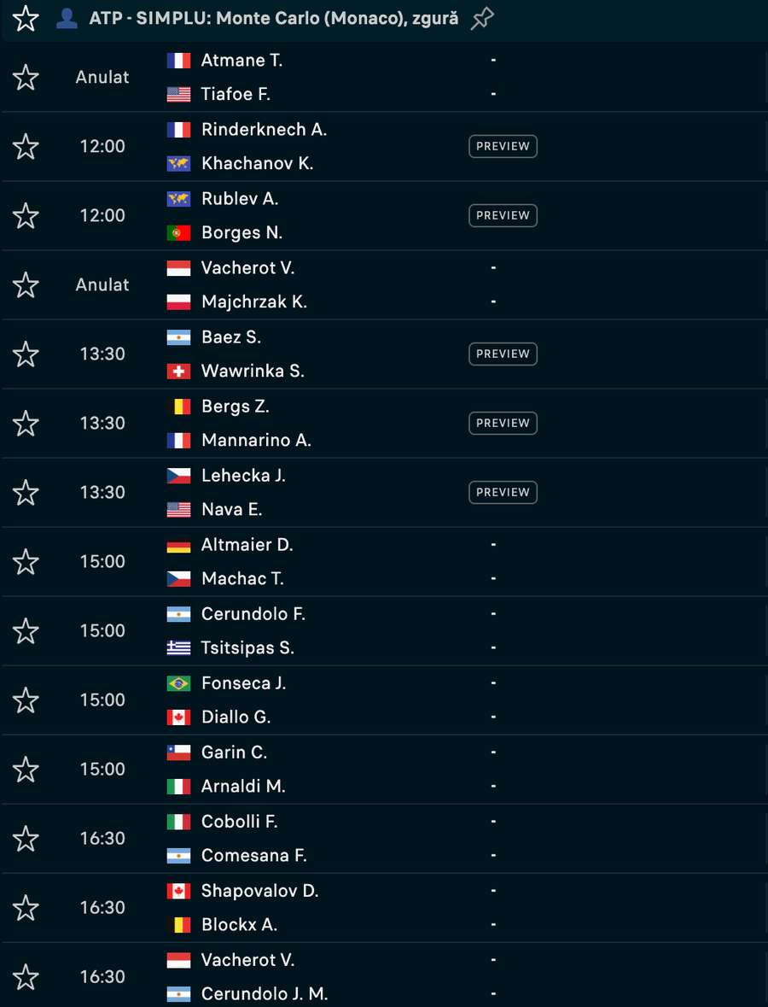Image resolution: width=768 pixels, height=1007 pixels.
Task: Click the PREVIEW button for Bergs vs Mannarino
Action: [x=503, y=423]
